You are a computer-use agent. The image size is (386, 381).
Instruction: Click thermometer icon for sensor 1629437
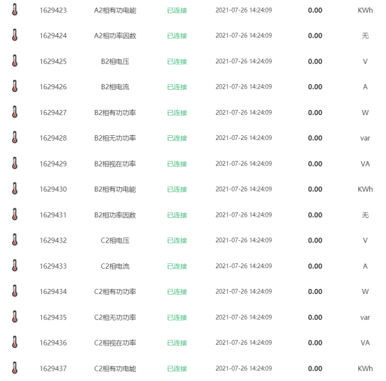pyautogui.click(x=15, y=368)
